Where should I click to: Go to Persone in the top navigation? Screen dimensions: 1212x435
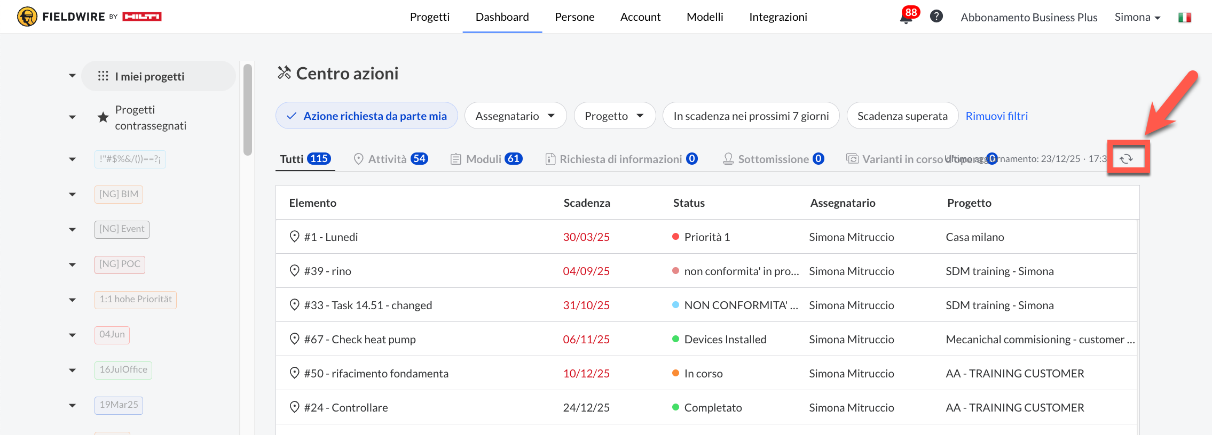pos(574,17)
